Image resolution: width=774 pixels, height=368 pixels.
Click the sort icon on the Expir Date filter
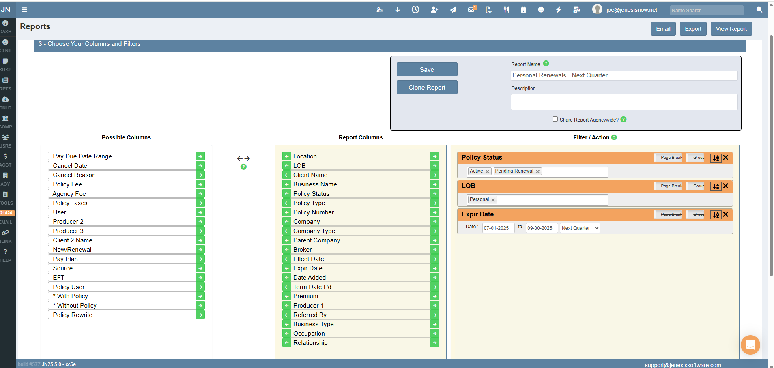(715, 214)
